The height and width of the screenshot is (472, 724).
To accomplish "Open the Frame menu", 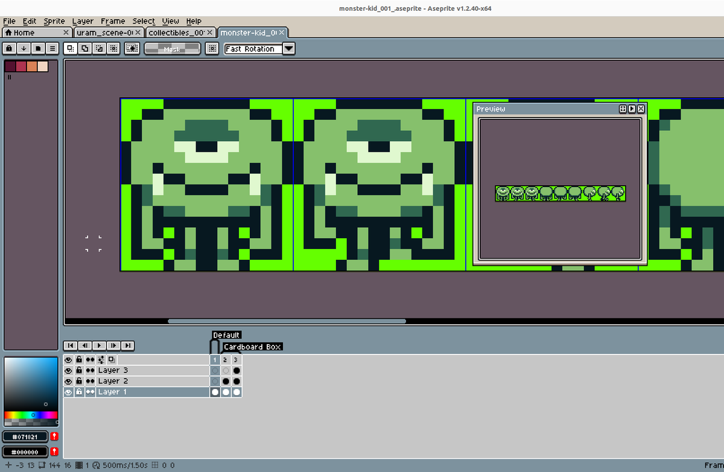I will [113, 21].
